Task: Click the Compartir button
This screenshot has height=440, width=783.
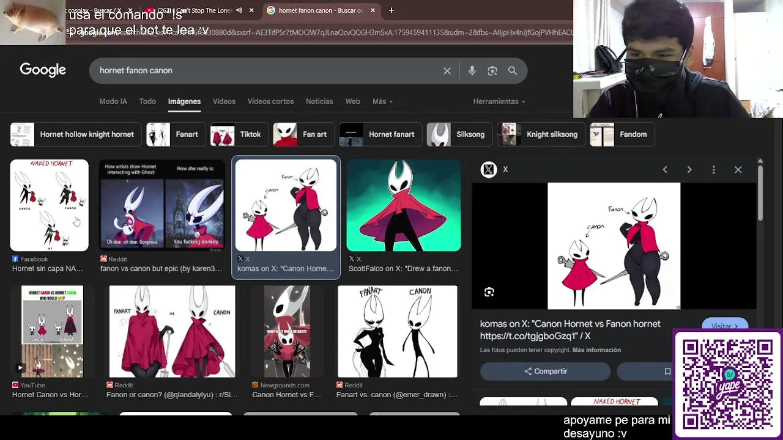Action: tap(545, 372)
